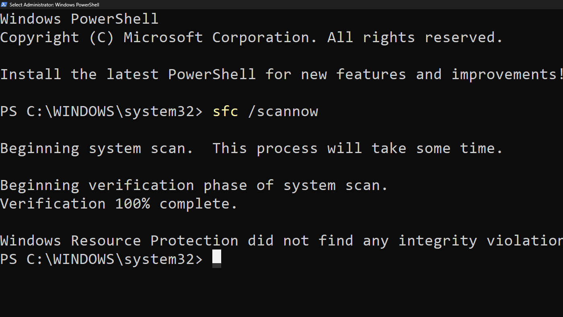Click the last "PS C:\WINDOWS\system32>" prompt
This screenshot has width=563, height=317.
point(101,259)
